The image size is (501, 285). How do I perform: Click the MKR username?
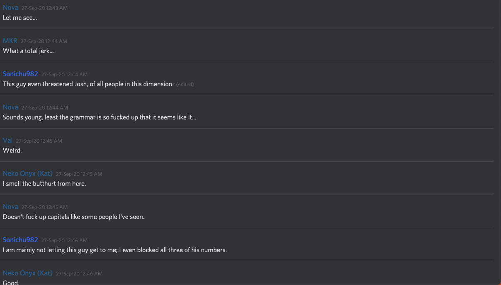pyautogui.click(x=10, y=41)
